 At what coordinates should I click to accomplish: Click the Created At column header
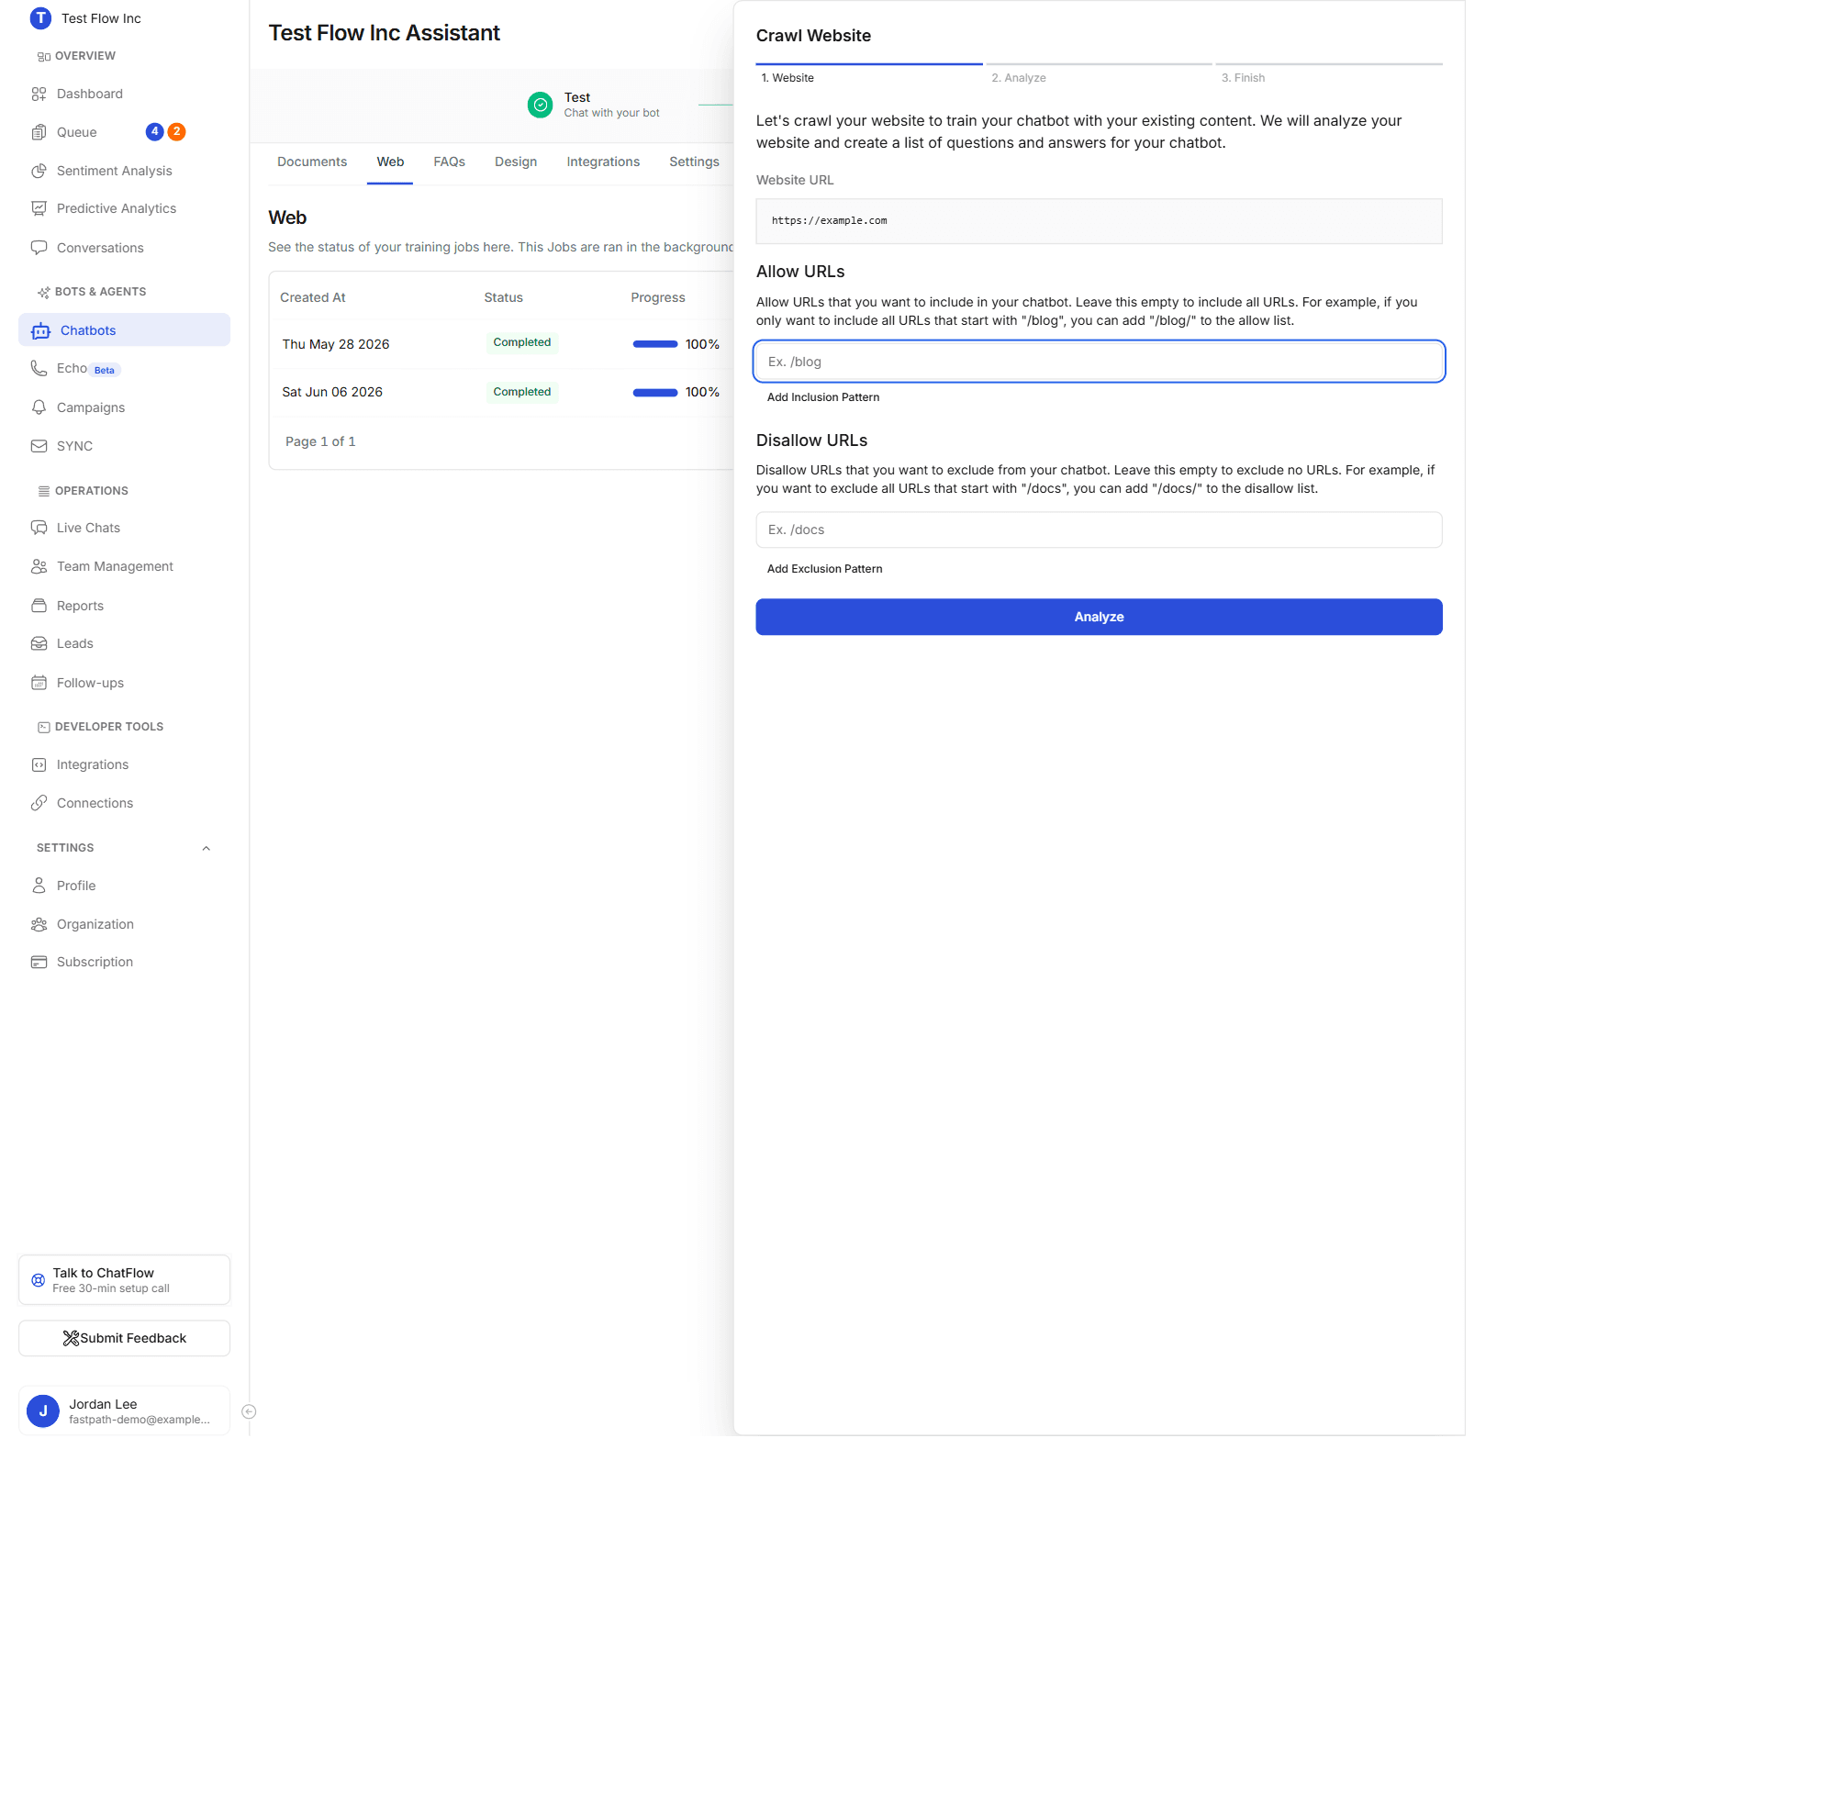click(x=312, y=297)
